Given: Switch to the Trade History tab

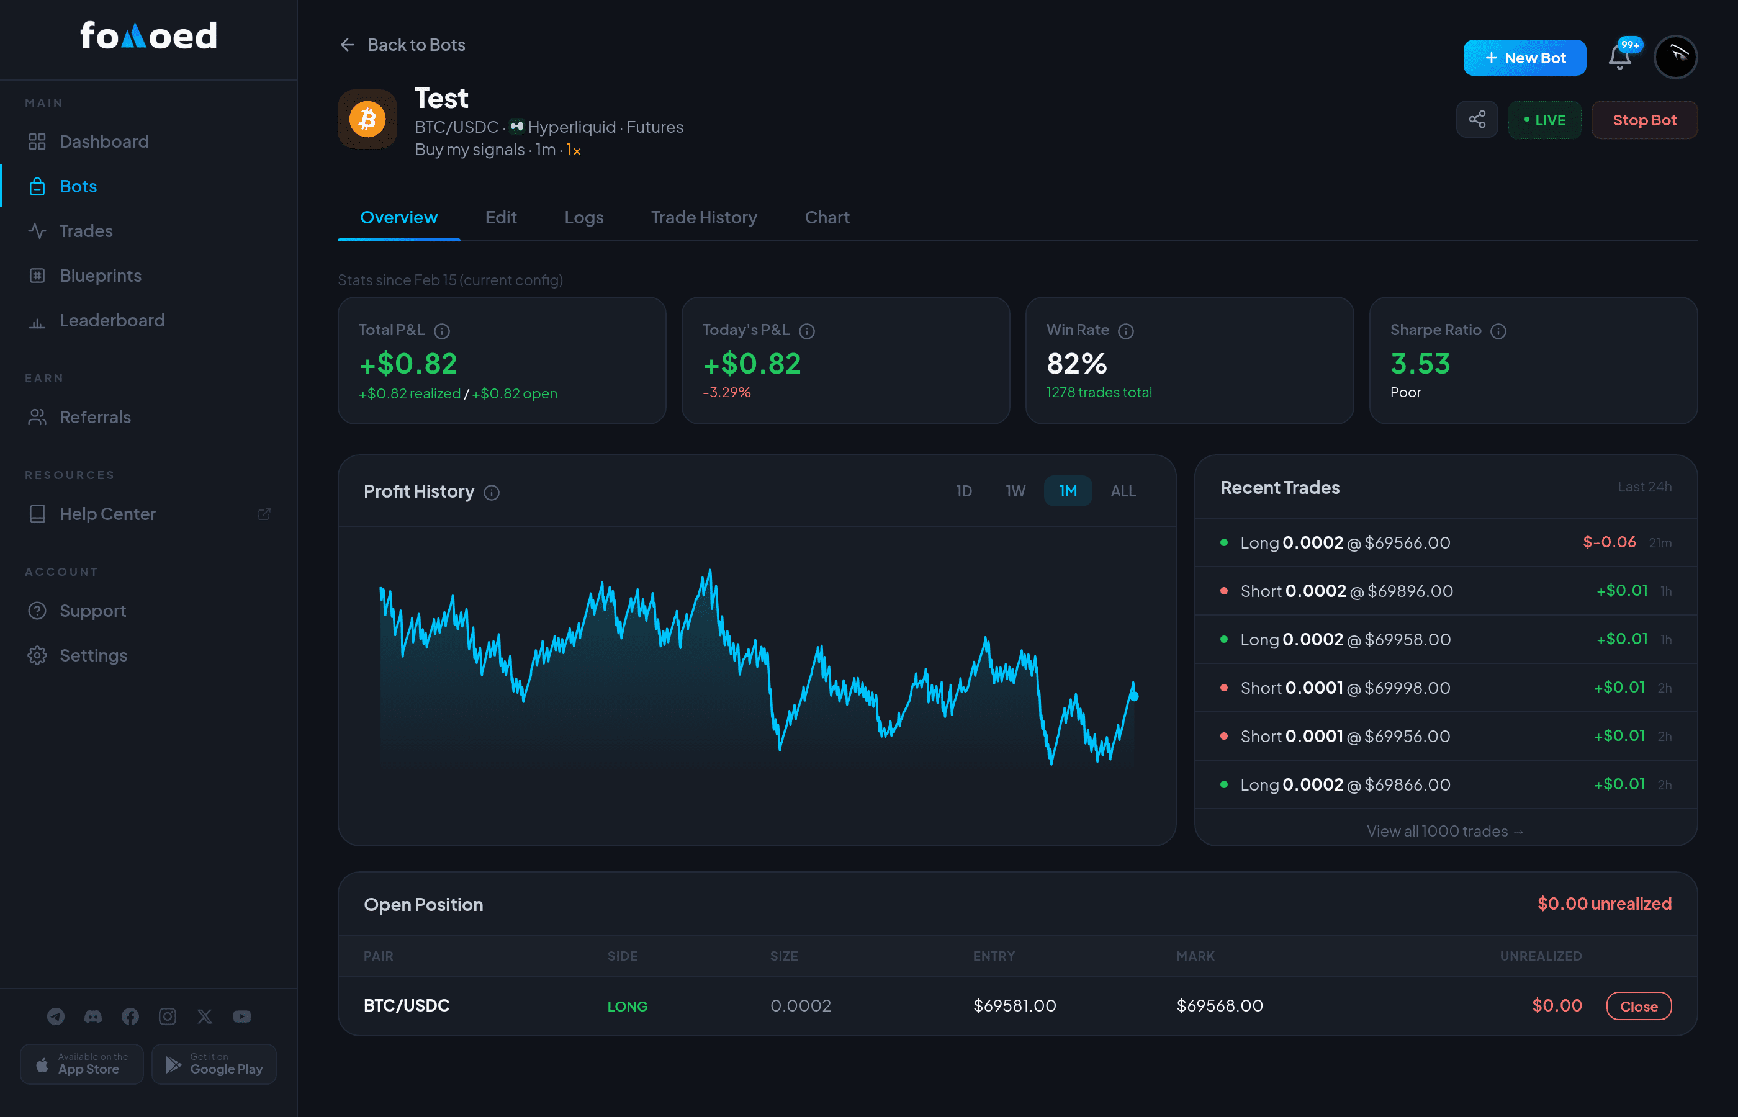Looking at the screenshot, I should (x=704, y=217).
